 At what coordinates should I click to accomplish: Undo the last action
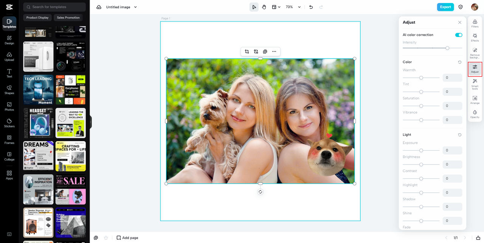pos(311,7)
